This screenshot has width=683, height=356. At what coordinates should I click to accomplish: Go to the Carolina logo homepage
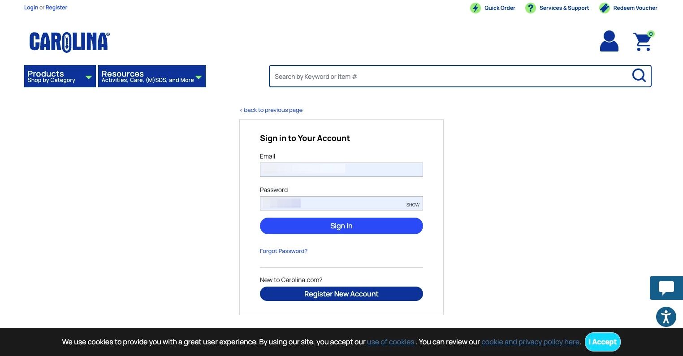click(69, 42)
